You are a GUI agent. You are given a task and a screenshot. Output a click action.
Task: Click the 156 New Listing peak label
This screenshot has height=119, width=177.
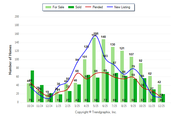click(x=96, y=34)
